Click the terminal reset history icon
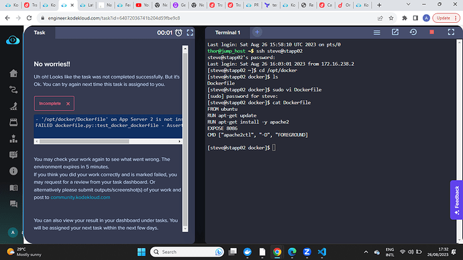 point(413,32)
